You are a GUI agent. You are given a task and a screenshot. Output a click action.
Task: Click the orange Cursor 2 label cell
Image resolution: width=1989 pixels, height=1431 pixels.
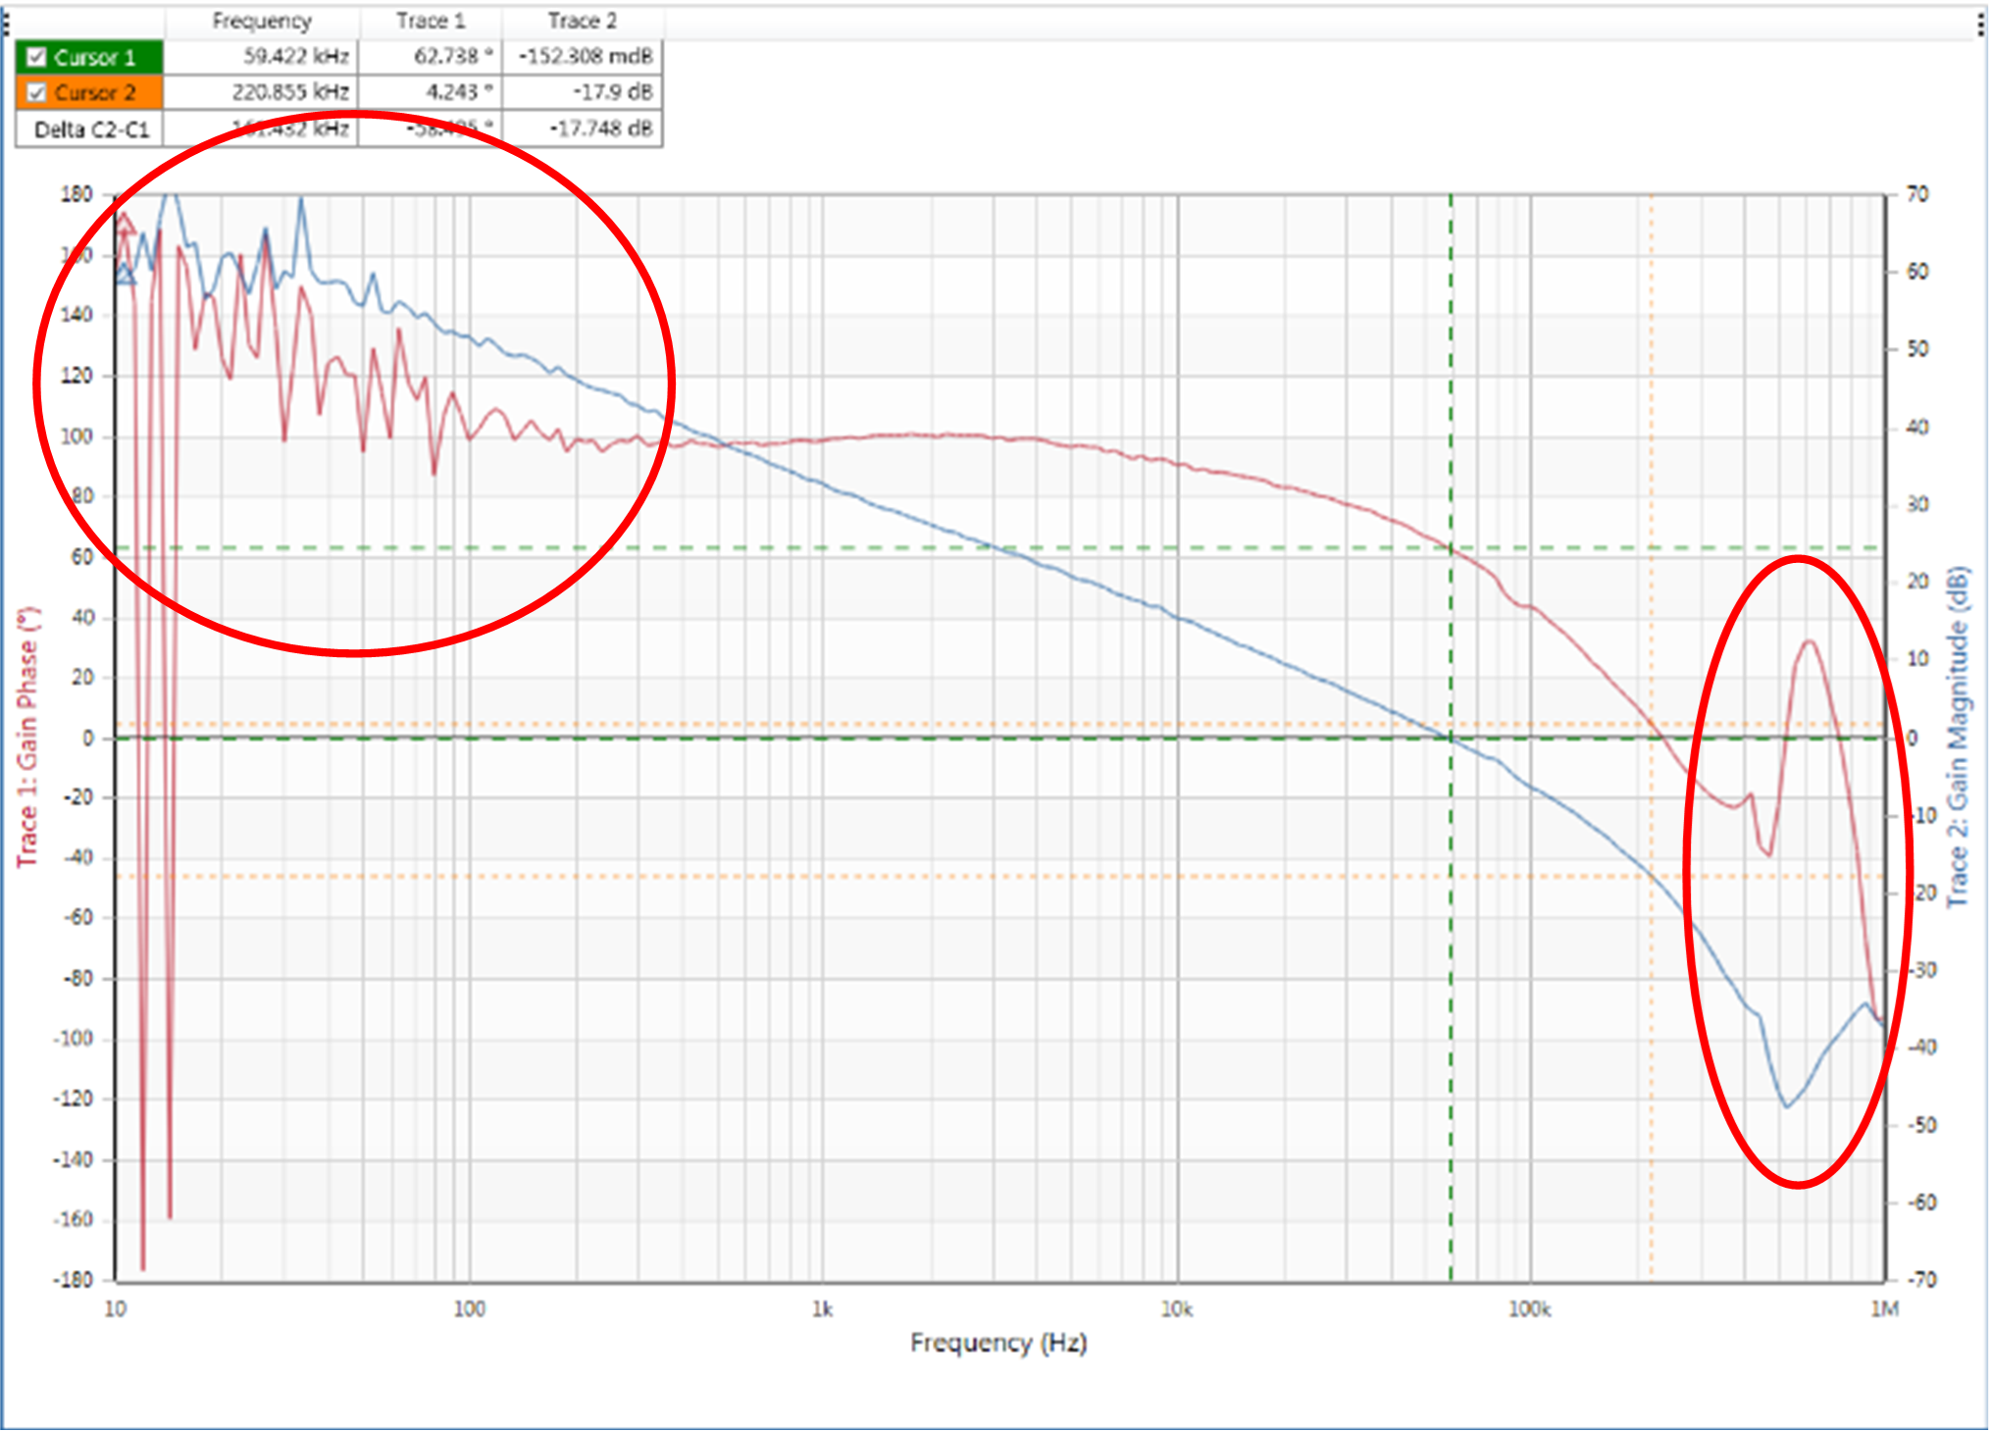[x=95, y=93]
